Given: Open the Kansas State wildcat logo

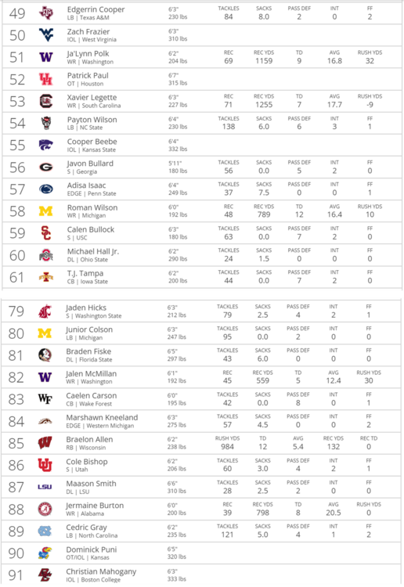Looking at the screenshot, I should (46, 145).
